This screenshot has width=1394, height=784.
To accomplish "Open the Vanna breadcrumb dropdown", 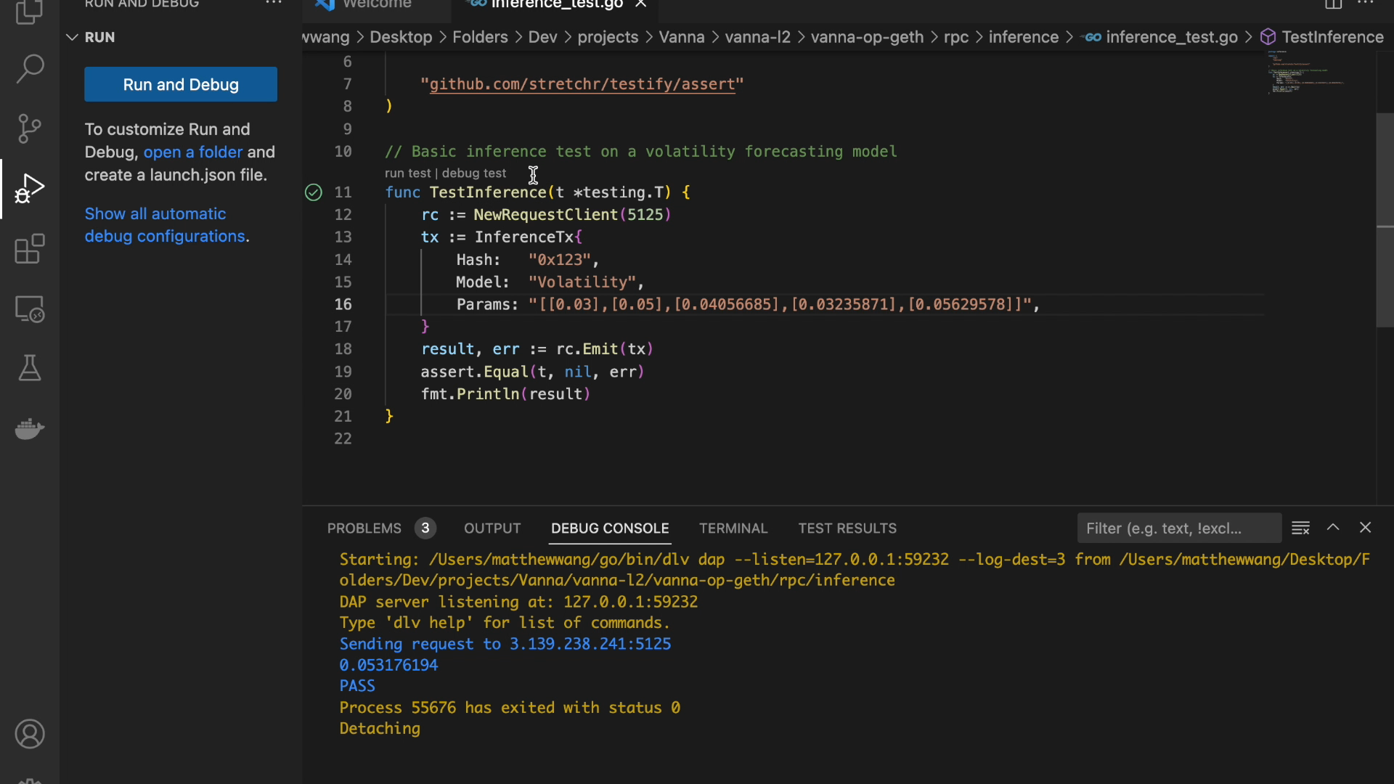I will 681,37.
